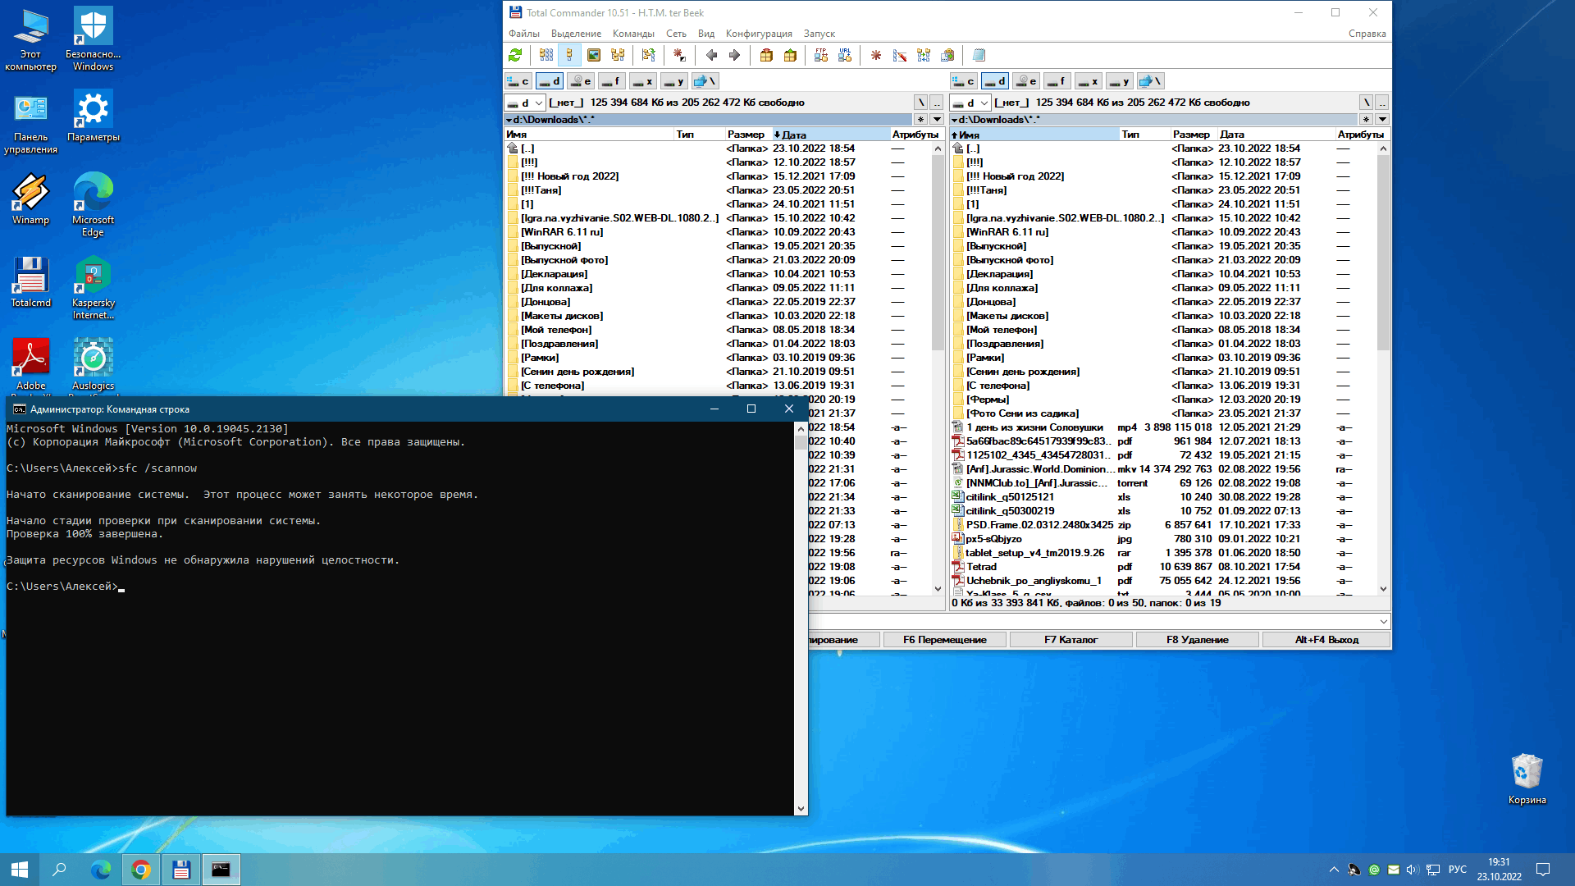
Task: Toggle thumbnails view mode
Action: tap(594, 55)
